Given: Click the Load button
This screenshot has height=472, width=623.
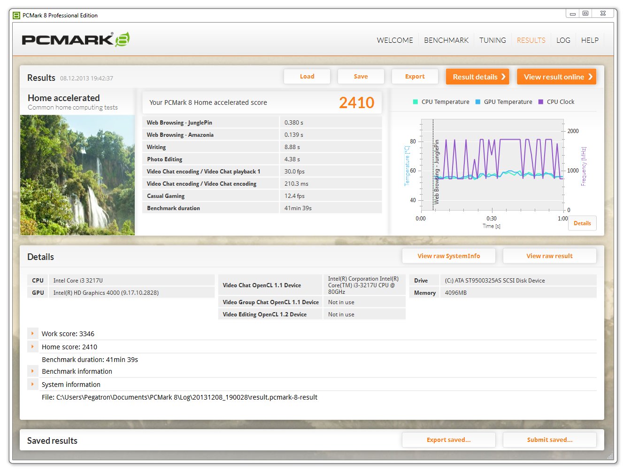Looking at the screenshot, I should coord(307,77).
